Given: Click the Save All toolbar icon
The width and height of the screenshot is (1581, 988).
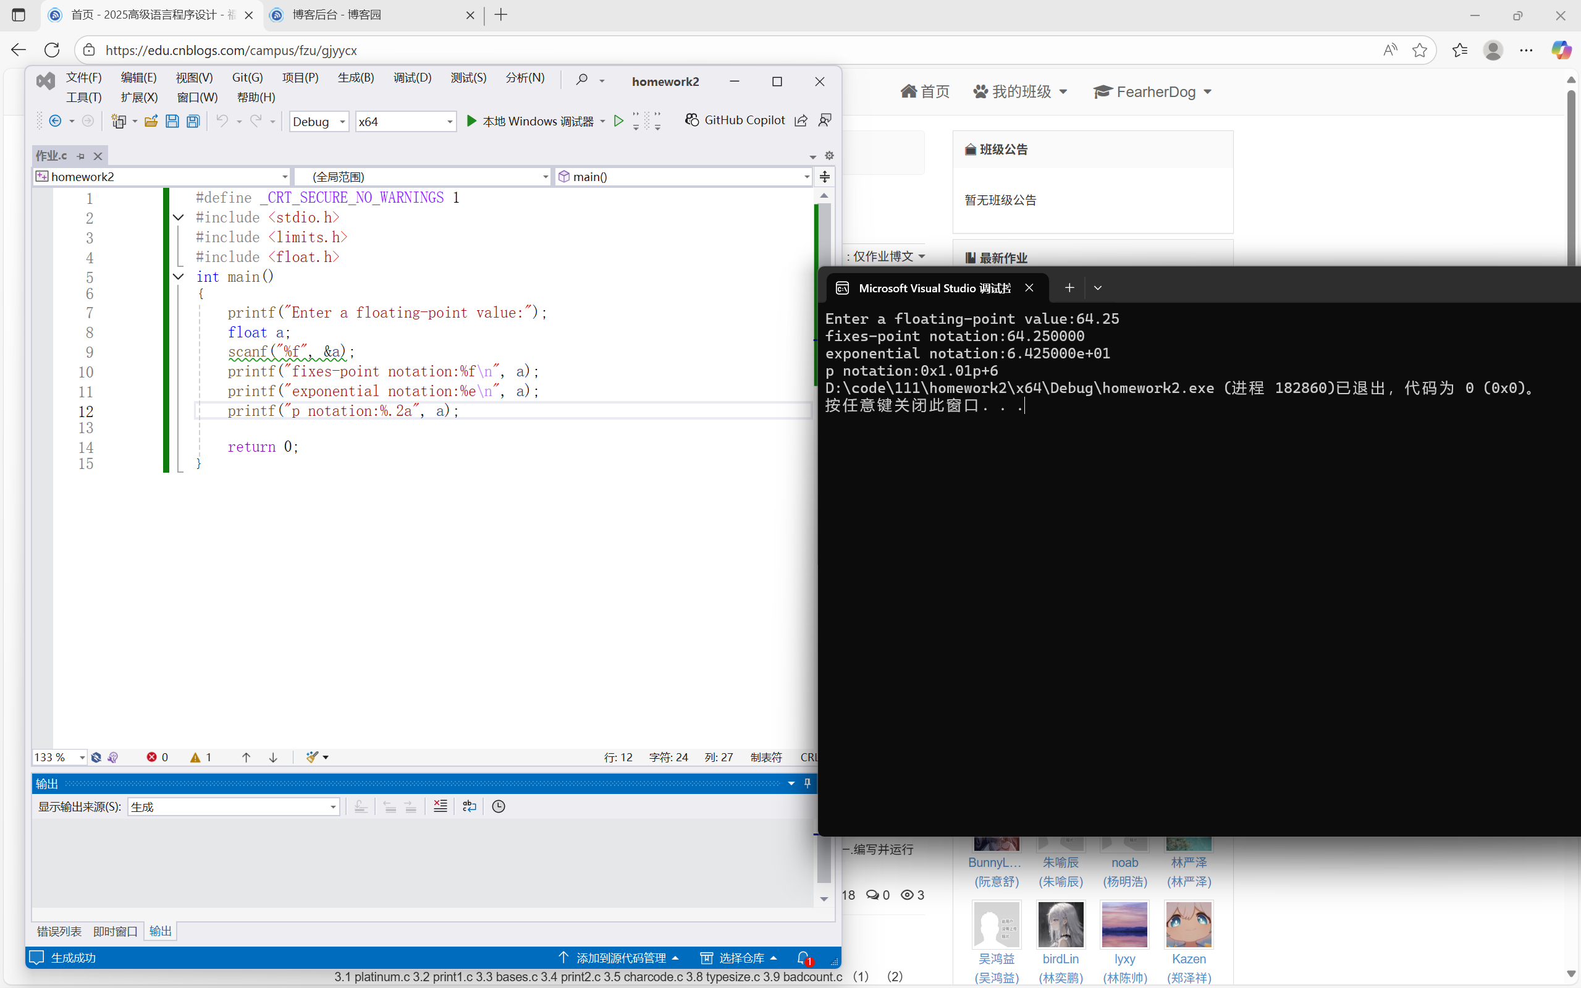Looking at the screenshot, I should pos(193,122).
